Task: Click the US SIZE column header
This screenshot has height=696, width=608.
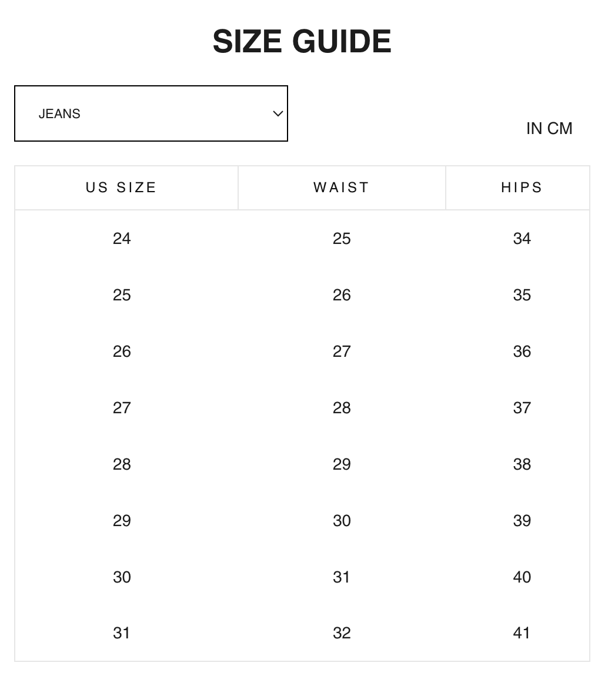Action: pyautogui.click(x=121, y=188)
